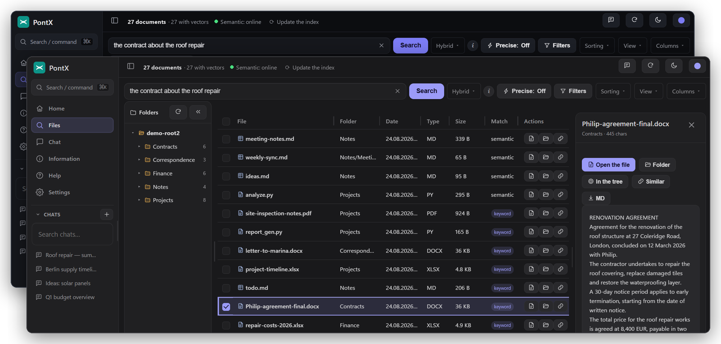This screenshot has height=344, width=721.
Task: Go to Home in the sidebar
Action: pyautogui.click(x=72, y=109)
